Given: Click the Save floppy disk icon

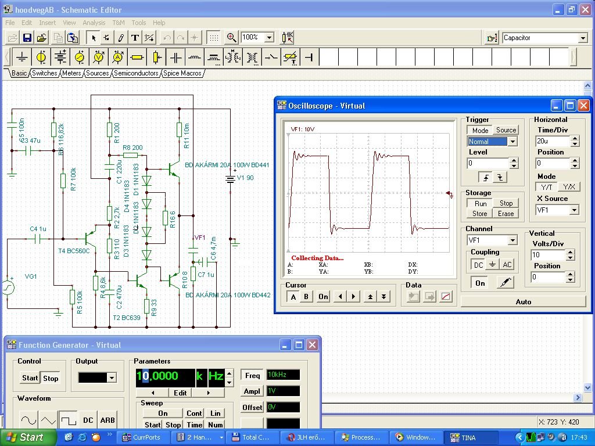Looking at the screenshot, I should [27, 38].
